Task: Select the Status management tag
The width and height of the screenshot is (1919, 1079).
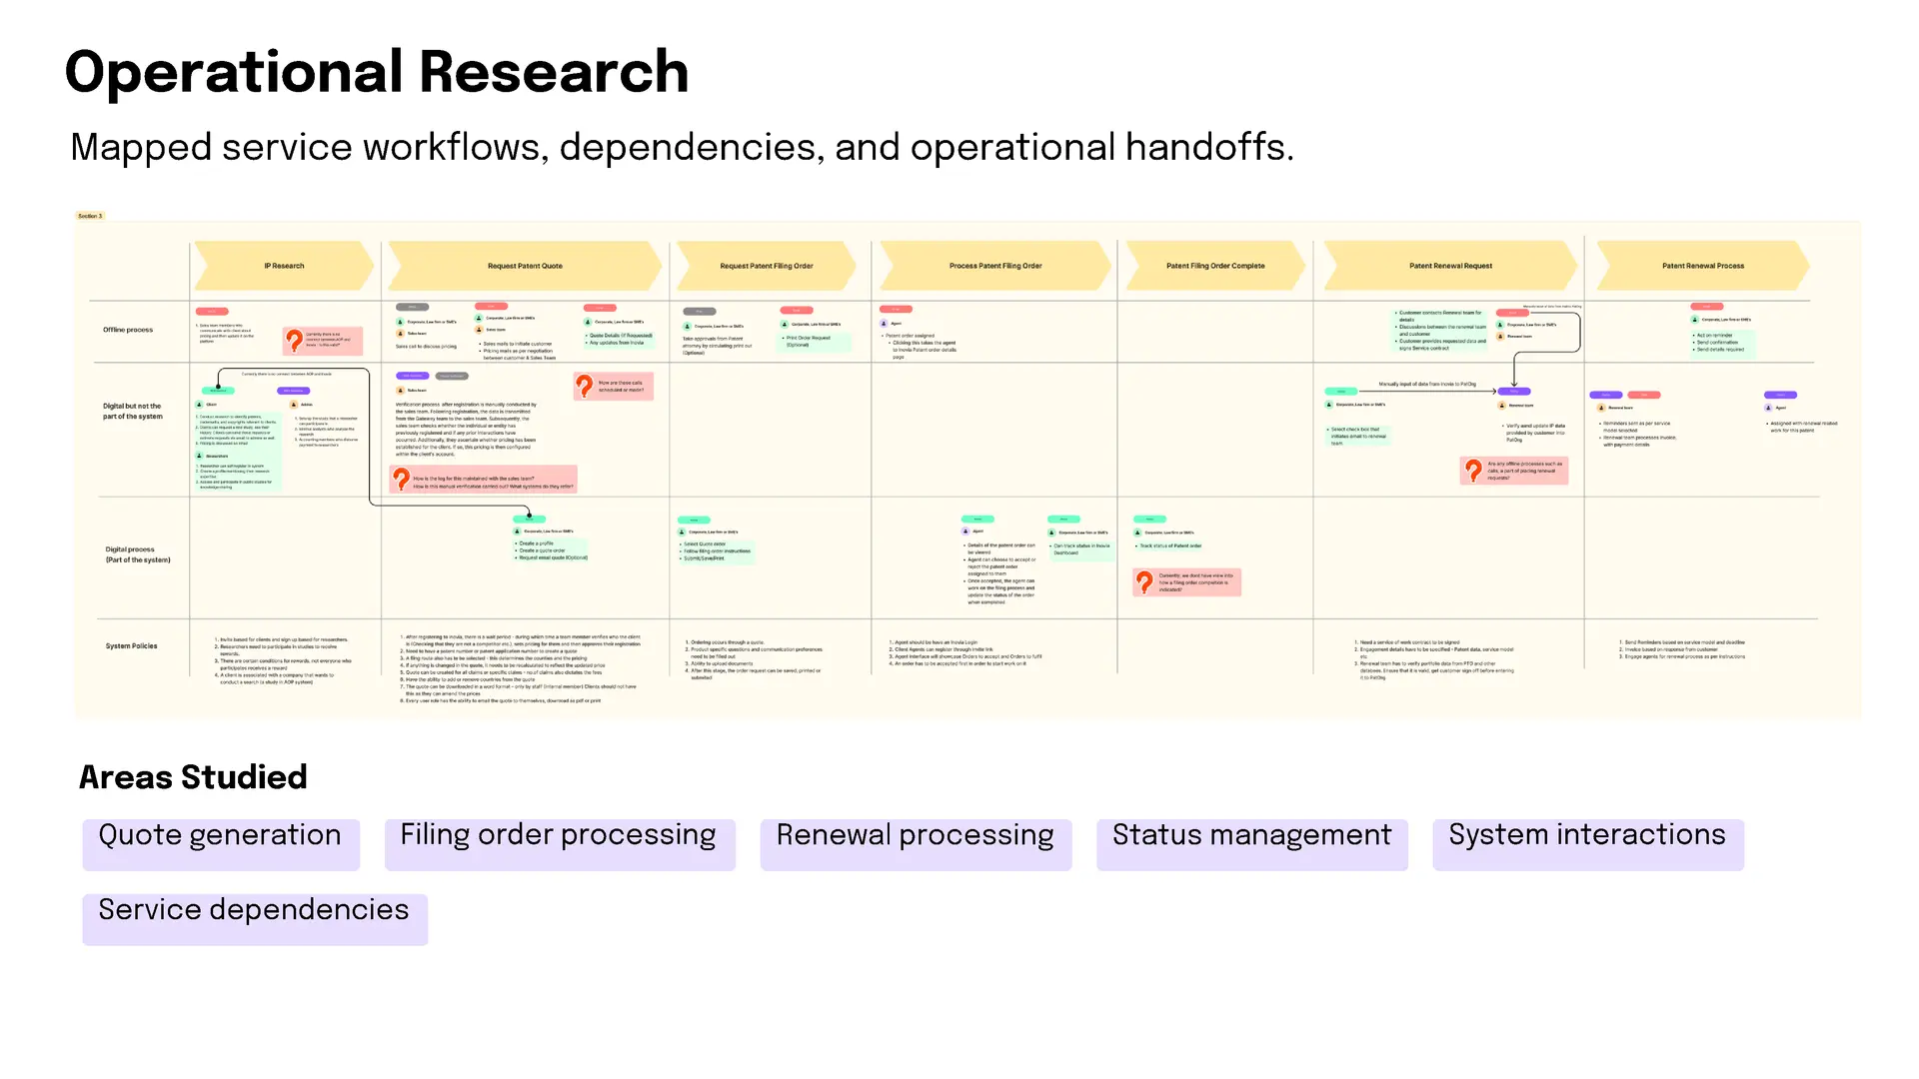Action: point(1252,844)
